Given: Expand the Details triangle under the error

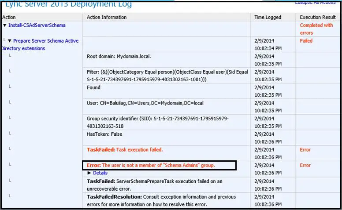Looking at the screenshot, I should click(x=89, y=173).
